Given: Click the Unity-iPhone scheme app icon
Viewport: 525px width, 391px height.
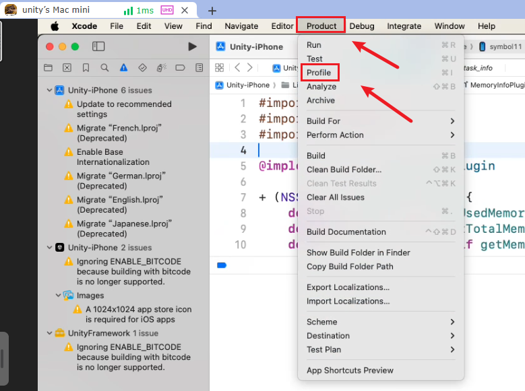Looking at the screenshot, I should [x=220, y=46].
